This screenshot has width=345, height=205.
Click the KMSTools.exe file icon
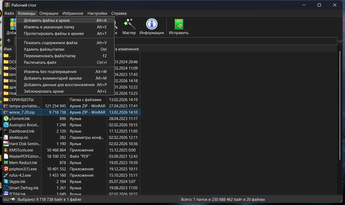pos(6,150)
